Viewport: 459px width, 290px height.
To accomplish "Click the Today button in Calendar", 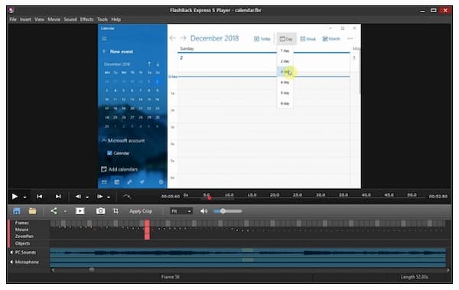I will click(x=262, y=39).
